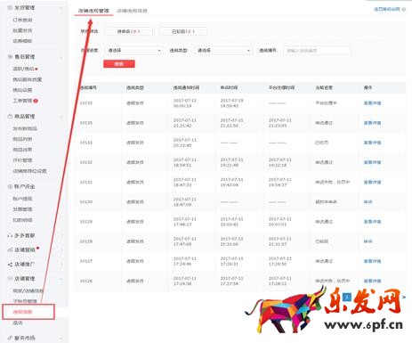Image resolution: width=412 pixels, height=343 pixels.
Task: View details for violation 10133
Action: pyautogui.click(x=372, y=143)
